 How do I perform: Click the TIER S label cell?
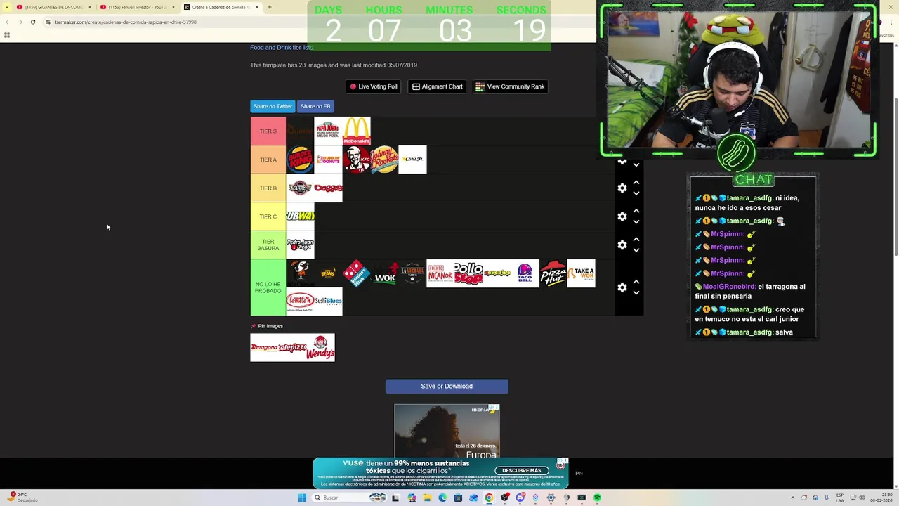(x=268, y=131)
